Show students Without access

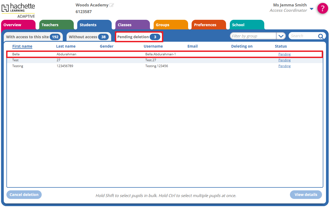(x=88, y=37)
